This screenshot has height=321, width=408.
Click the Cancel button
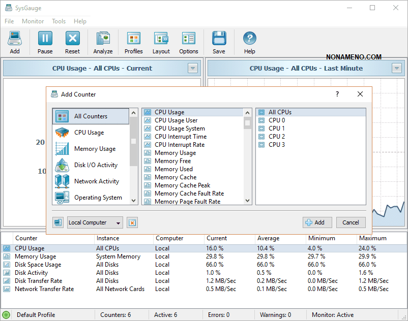point(351,222)
